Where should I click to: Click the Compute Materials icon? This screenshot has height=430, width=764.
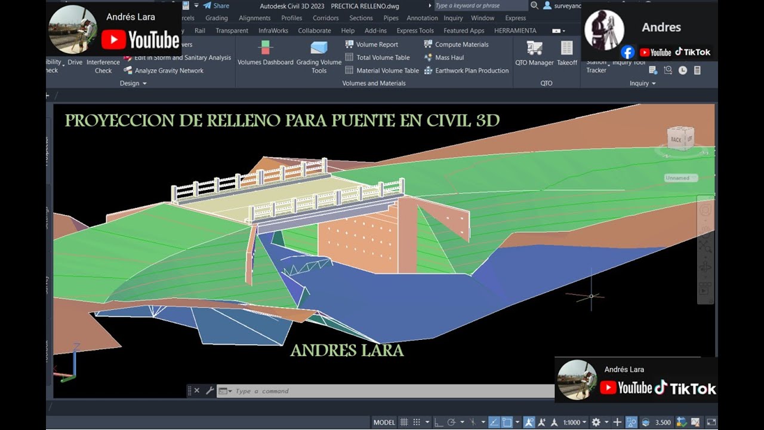[429, 44]
